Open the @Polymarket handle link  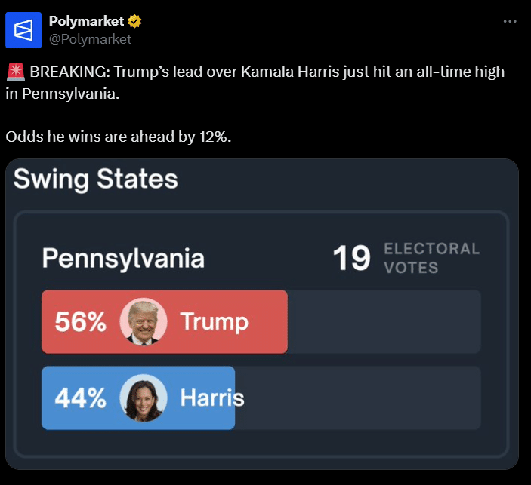(x=90, y=39)
